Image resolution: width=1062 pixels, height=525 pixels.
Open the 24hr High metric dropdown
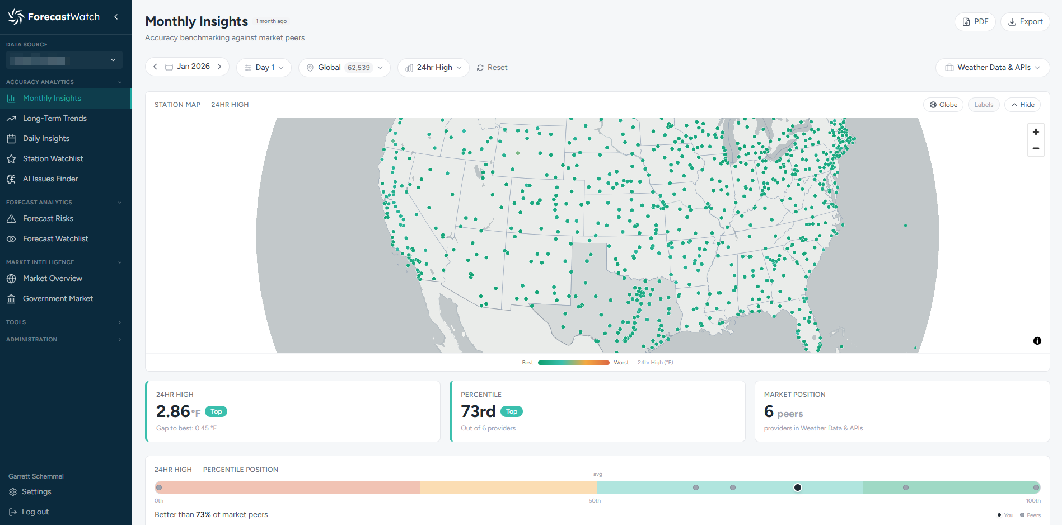click(433, 68)
